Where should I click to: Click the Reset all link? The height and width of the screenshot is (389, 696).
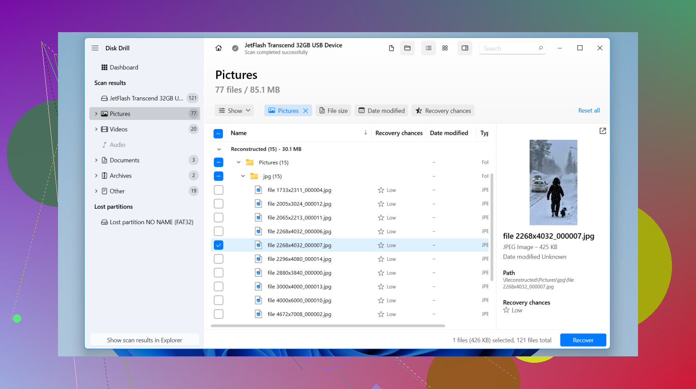[589, 110]
